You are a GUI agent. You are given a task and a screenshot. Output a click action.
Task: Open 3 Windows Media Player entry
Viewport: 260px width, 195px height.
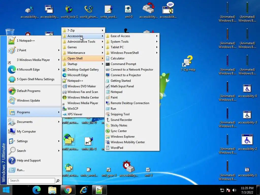coord(34,60)
